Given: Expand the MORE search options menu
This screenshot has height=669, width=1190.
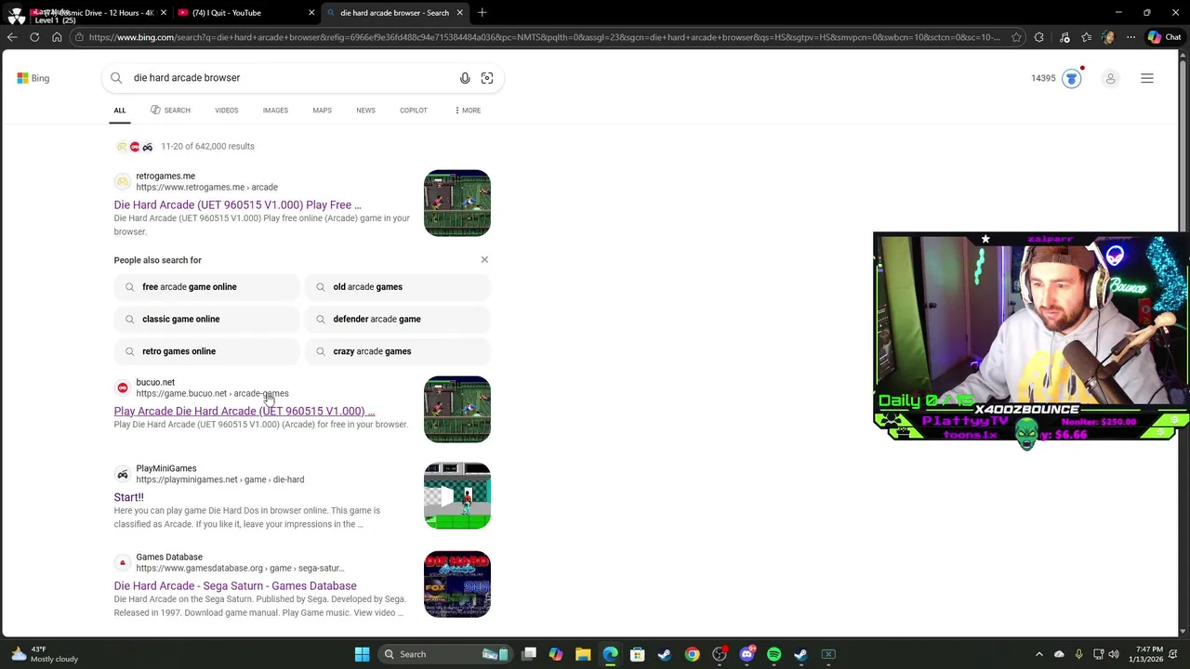Looking at the screenshot, I should [468, 111].
